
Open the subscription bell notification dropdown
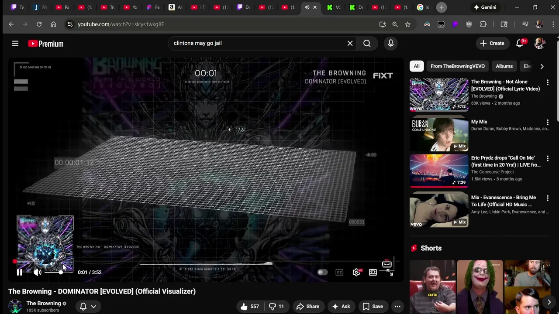click(x=88, y=307)
